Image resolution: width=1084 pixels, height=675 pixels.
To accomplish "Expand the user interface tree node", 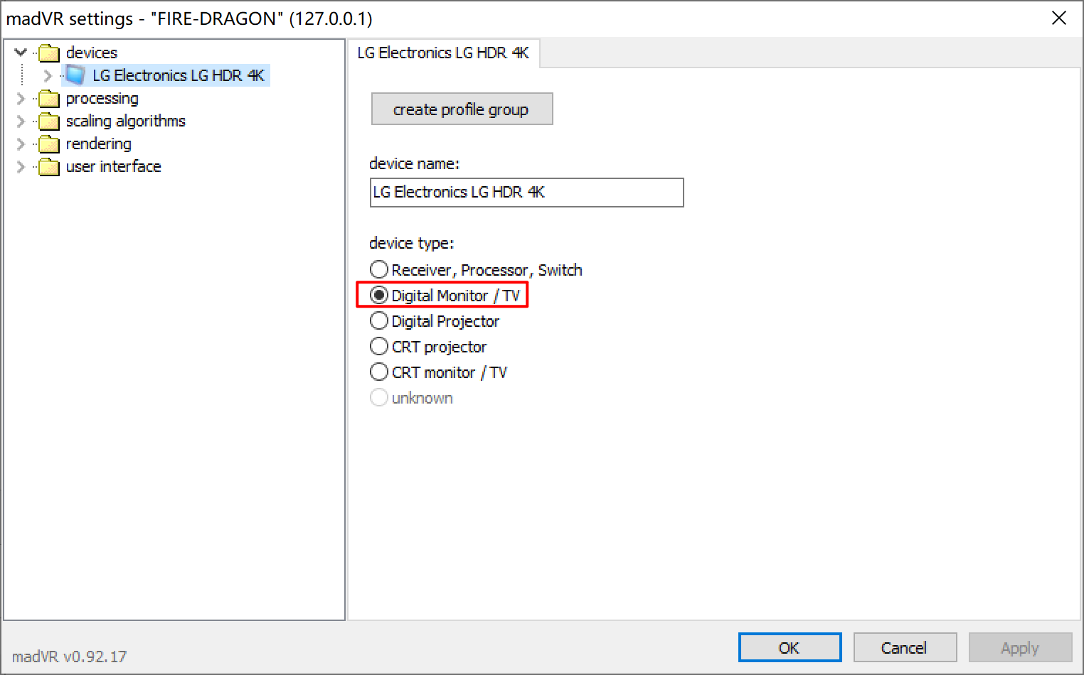I will [x=21, y=166].
